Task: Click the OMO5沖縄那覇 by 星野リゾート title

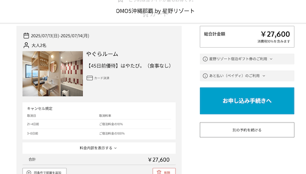Action: (155, 11)
